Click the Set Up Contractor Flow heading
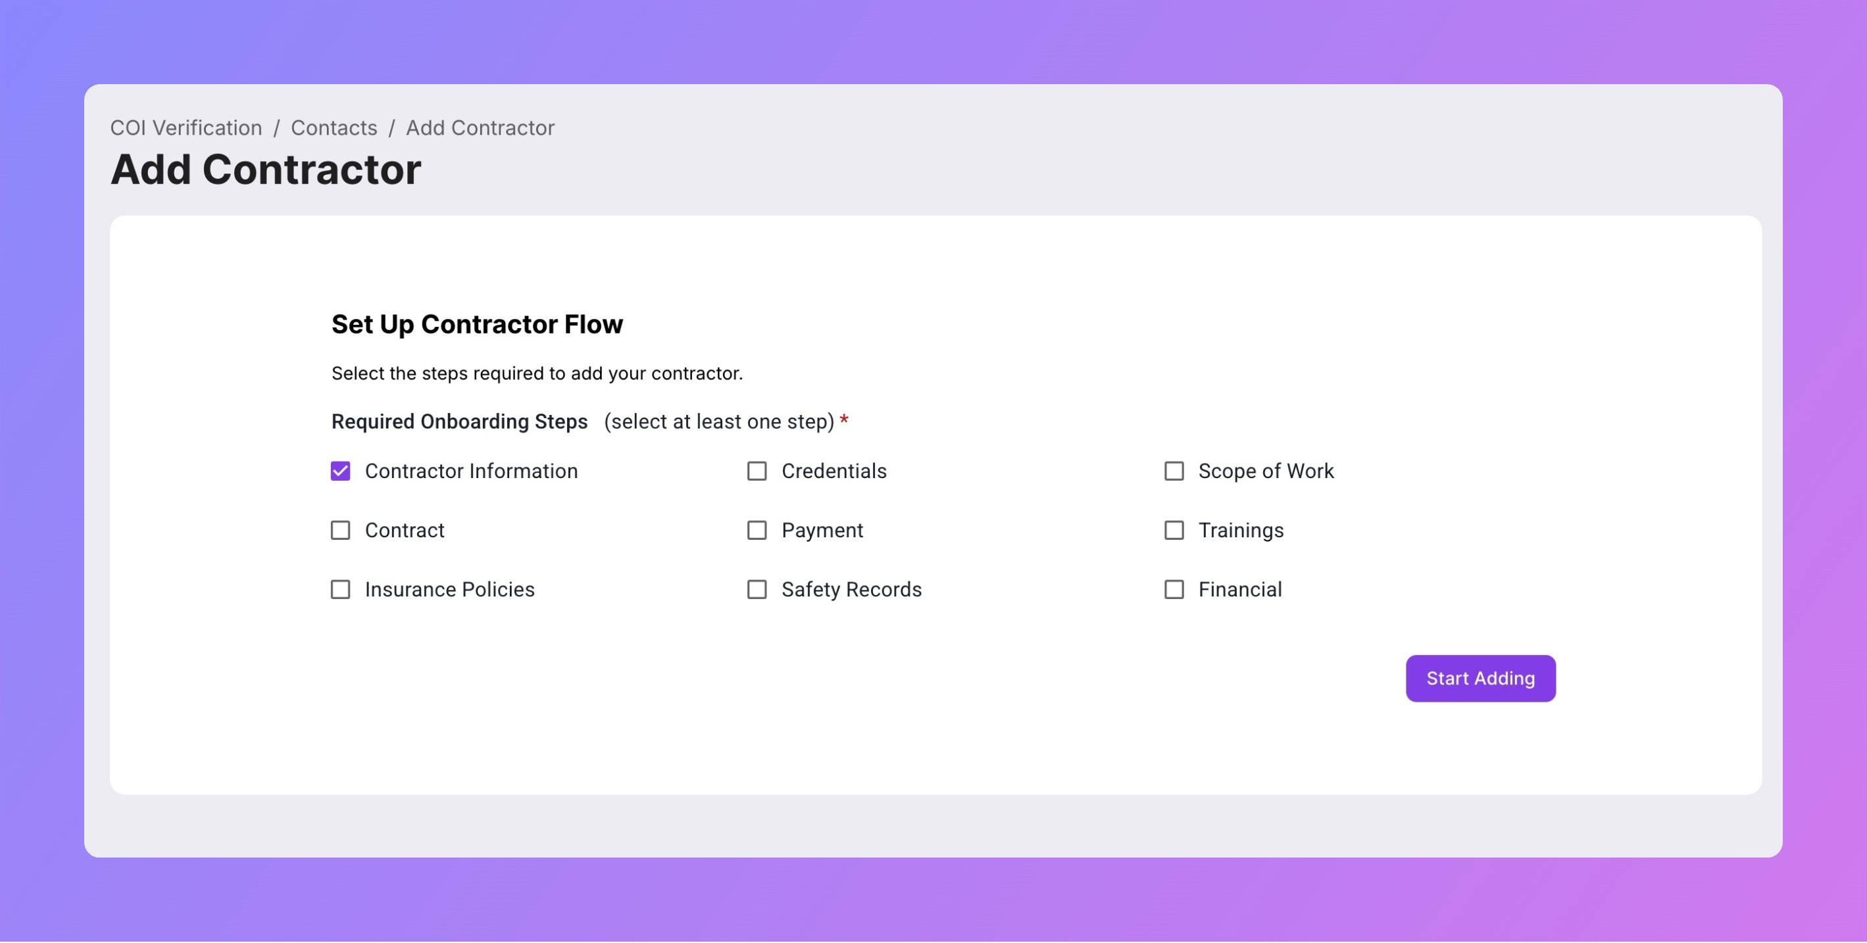Viewport: 1867px width, 943px height. [x=477, y=324]
